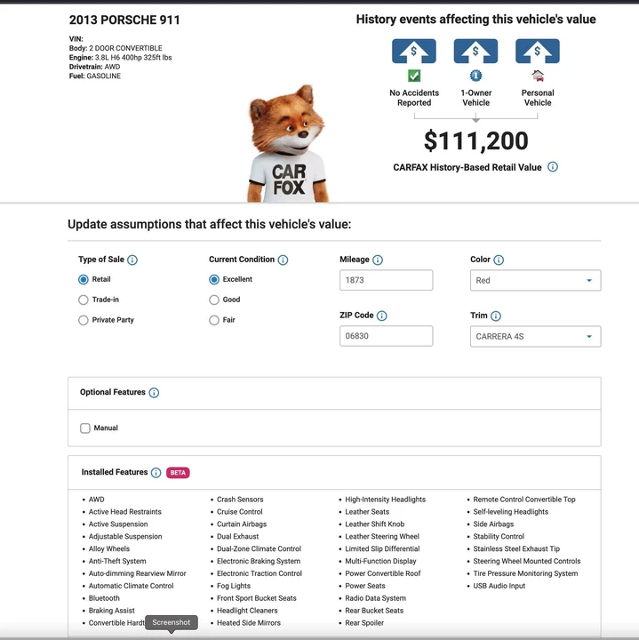The width and height of the screenshot is (639, 640).
Task: Click the BETA badge
Action: click(178, 473)
